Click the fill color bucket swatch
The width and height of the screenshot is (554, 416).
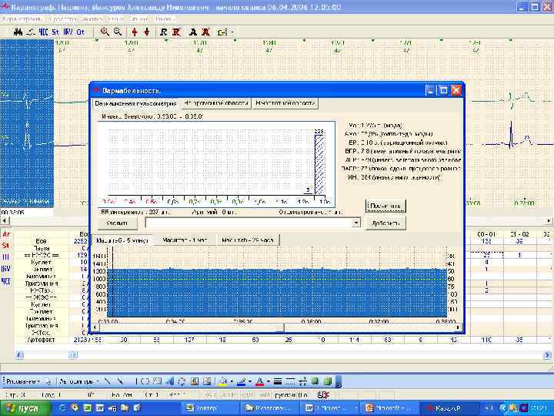[x=222, y=381]
